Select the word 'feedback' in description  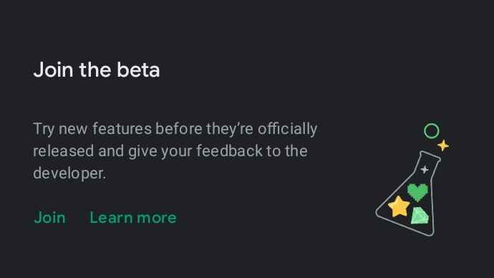[229, 151]
